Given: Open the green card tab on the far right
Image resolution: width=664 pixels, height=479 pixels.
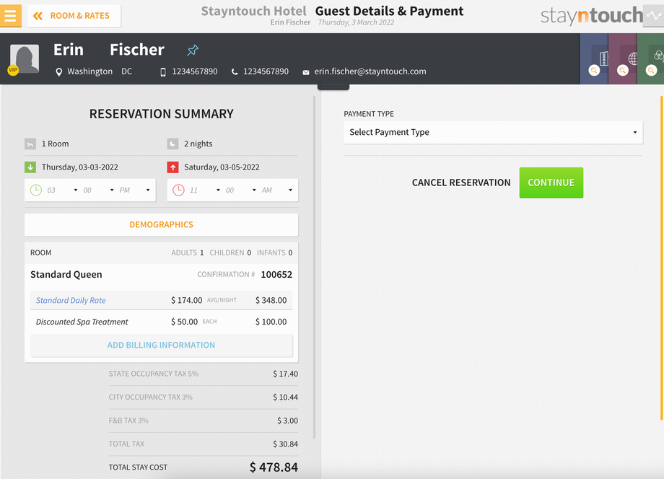Looking at the screenshot, I should coord(650,59).
